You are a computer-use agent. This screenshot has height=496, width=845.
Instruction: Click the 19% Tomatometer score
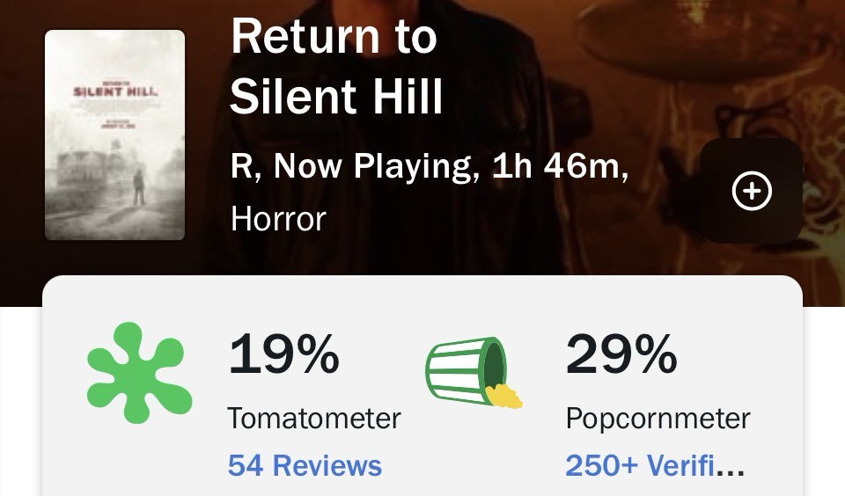(283, 354)
